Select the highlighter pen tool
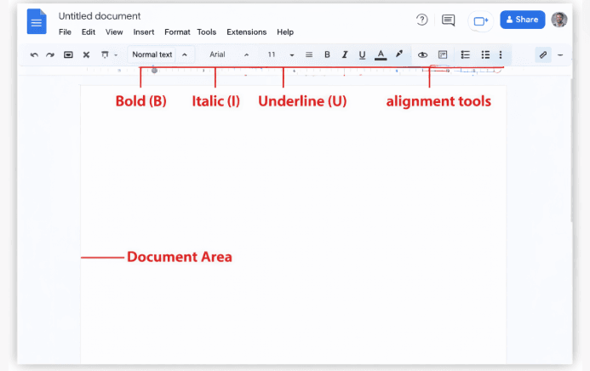 [399, 54]
